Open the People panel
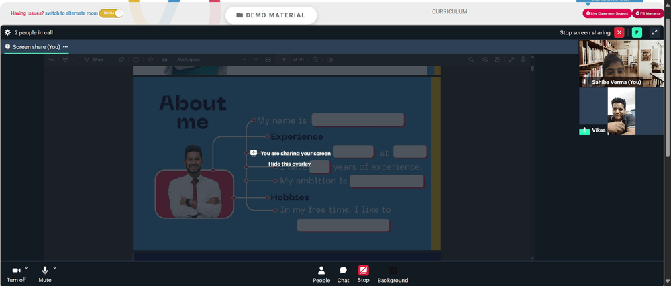 [321, 275]
